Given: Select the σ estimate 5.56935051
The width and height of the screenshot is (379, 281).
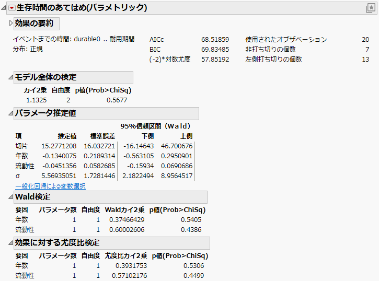Looking at the screenshot, I should point(59,175).
